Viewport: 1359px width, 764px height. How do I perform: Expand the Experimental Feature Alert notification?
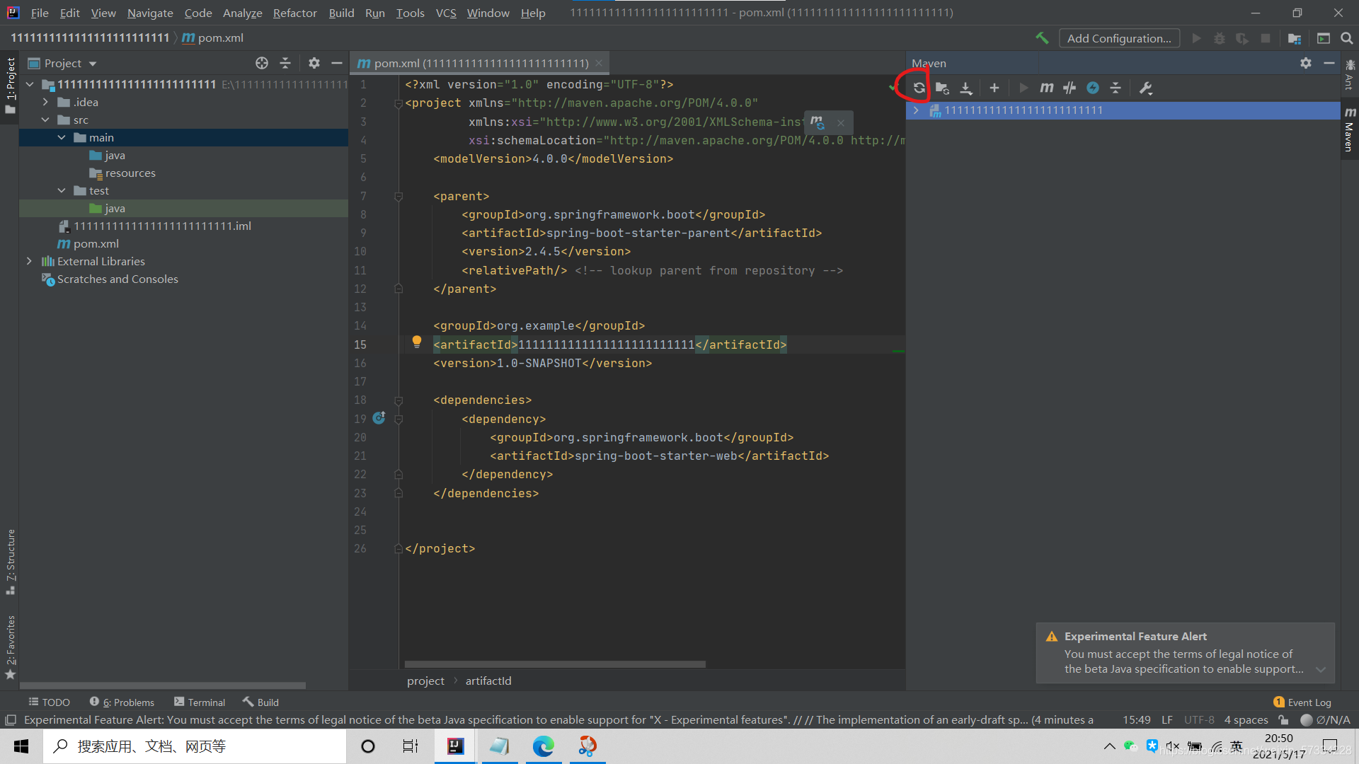(1321, 669)
